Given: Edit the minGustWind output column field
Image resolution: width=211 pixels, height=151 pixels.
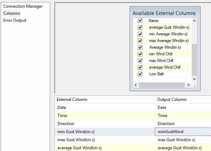Looking at the screenshot, I should tap(182, 132).
